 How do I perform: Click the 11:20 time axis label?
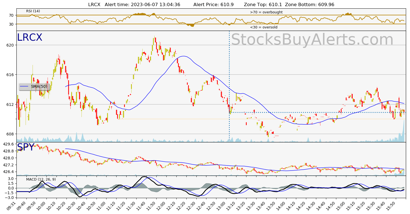[x=122, y=206]
